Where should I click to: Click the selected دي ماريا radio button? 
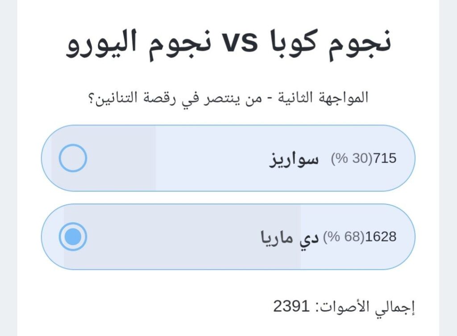coord(73,236)
